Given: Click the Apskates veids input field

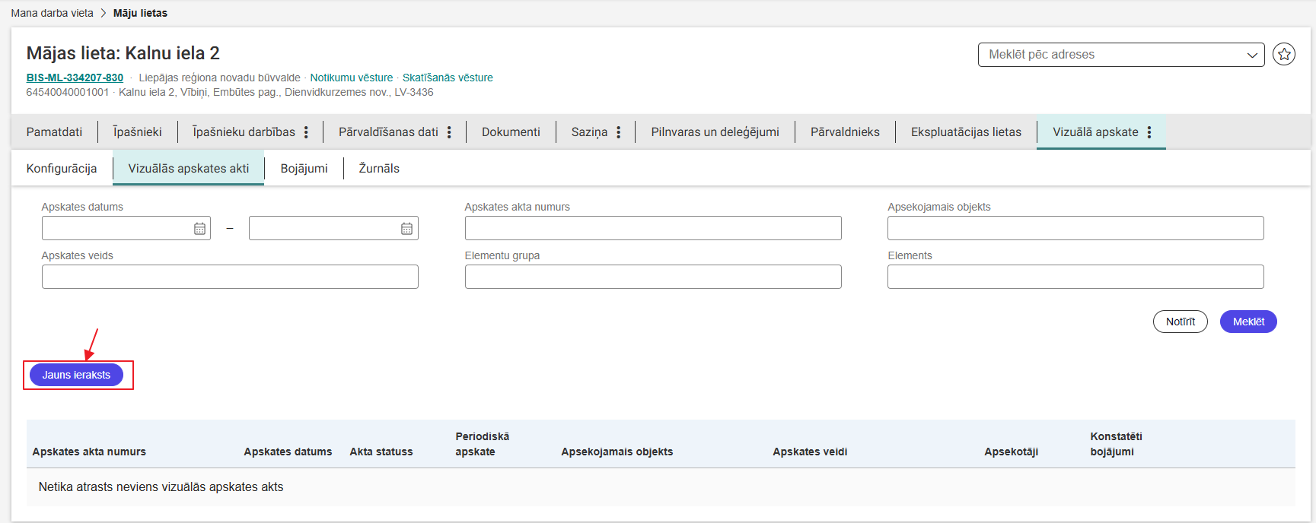Looking at the screenshot, I should tap(230, 277).
